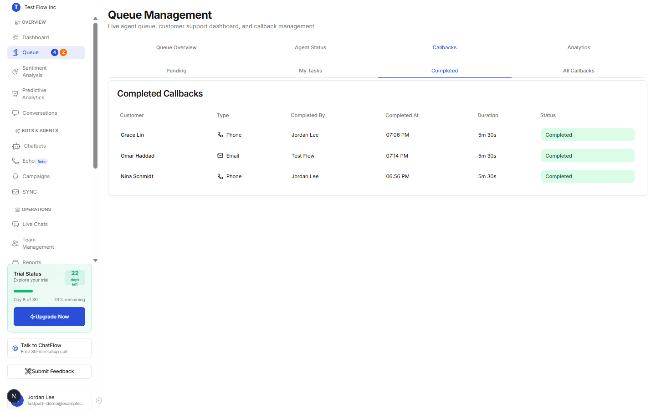Click the Completed At column header
This screenshot has height=410, width=656.
point(402,115)
